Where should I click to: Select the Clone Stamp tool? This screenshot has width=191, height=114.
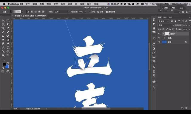(3, 36)
